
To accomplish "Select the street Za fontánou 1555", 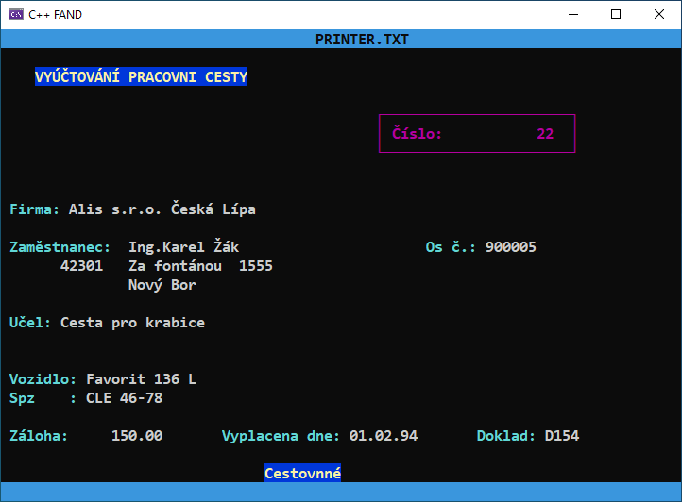I will 200,266.
